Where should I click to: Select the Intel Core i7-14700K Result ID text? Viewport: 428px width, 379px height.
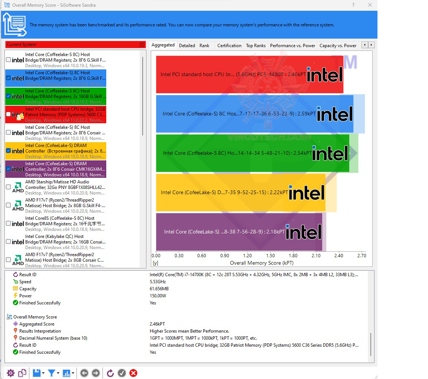click(x=254, y=275)
